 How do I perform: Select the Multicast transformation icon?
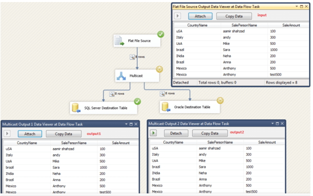(x=121, y=76)
